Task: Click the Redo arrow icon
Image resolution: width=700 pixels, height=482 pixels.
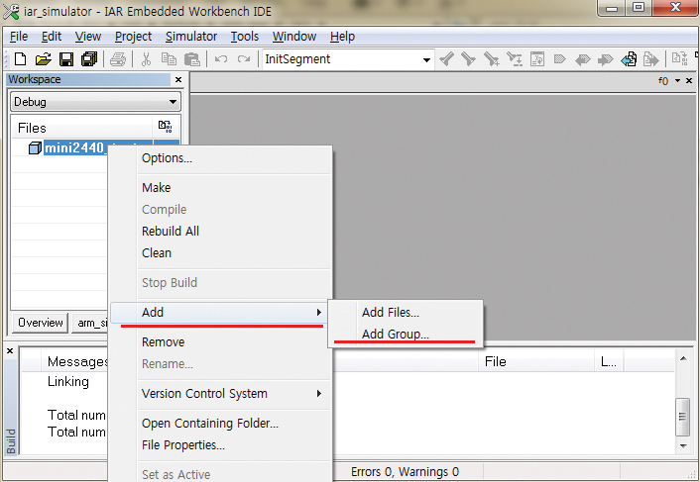Action: tap(244, 59)
